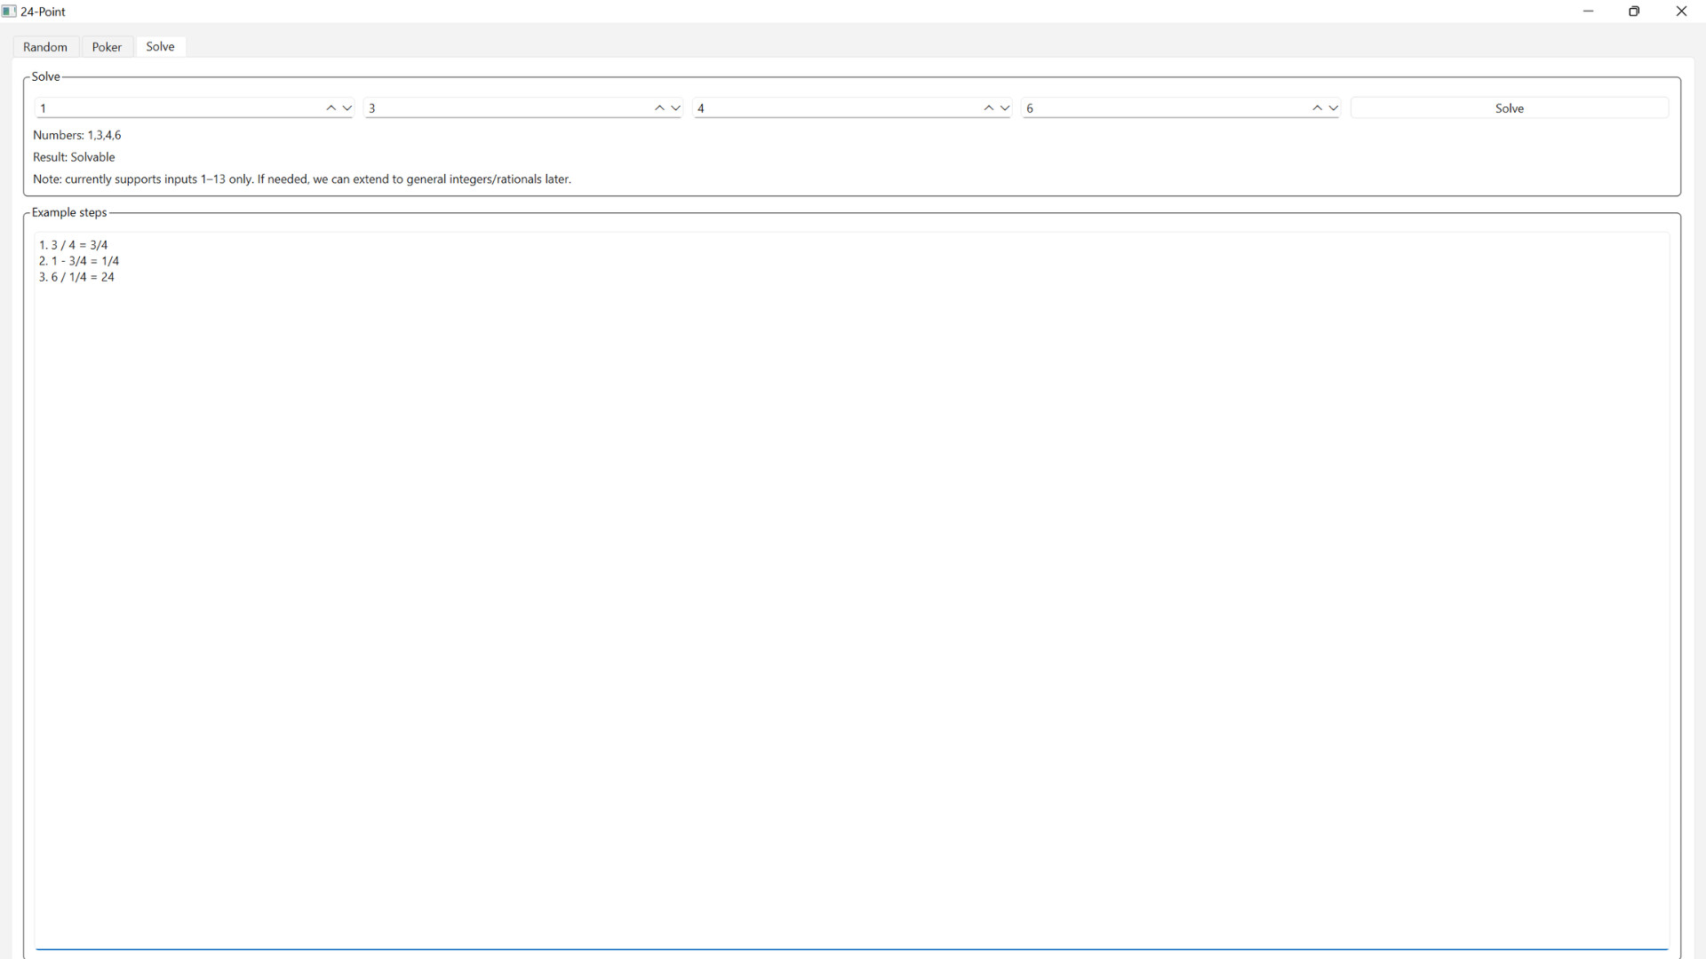Decrease the first number spinbox value
The width and height of the screenshot is (1706, 959).
347,108
